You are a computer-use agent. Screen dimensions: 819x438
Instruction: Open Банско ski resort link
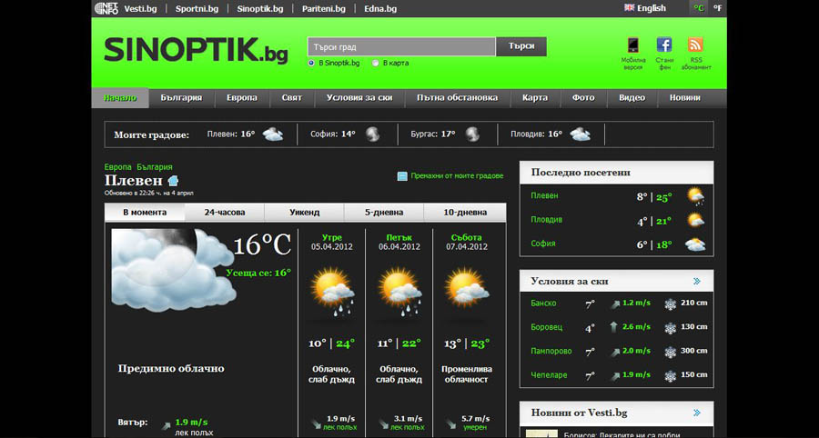click(544, 304)
